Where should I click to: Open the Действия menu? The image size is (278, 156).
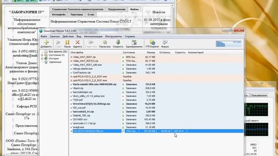coord(68,36)
